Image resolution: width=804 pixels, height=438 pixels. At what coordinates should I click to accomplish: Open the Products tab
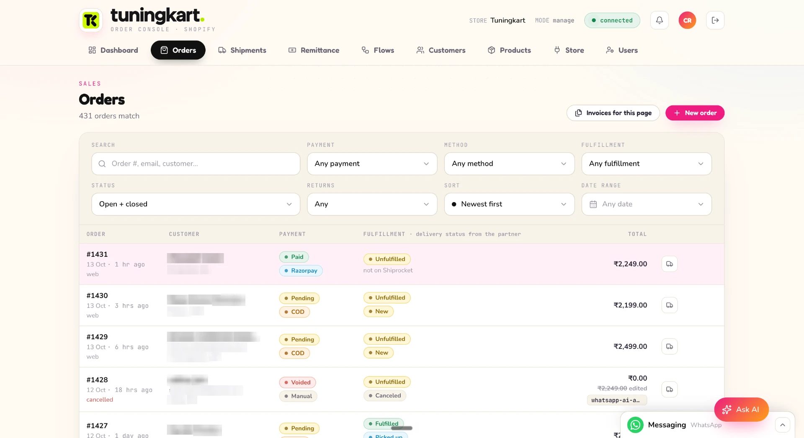(x=509, y=50)
